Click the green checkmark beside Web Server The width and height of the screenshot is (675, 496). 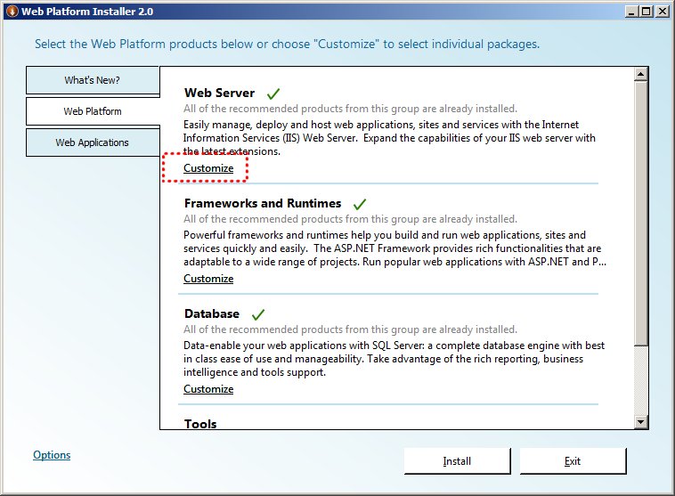(x=273, y=94)
